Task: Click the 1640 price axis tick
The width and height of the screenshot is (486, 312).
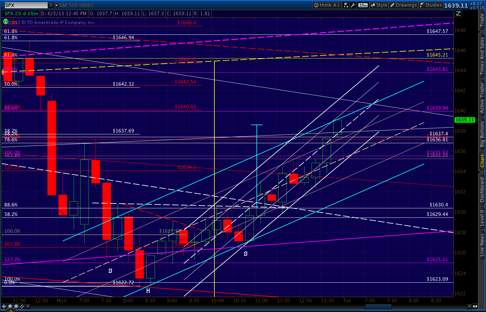Action: click(460, 111)
